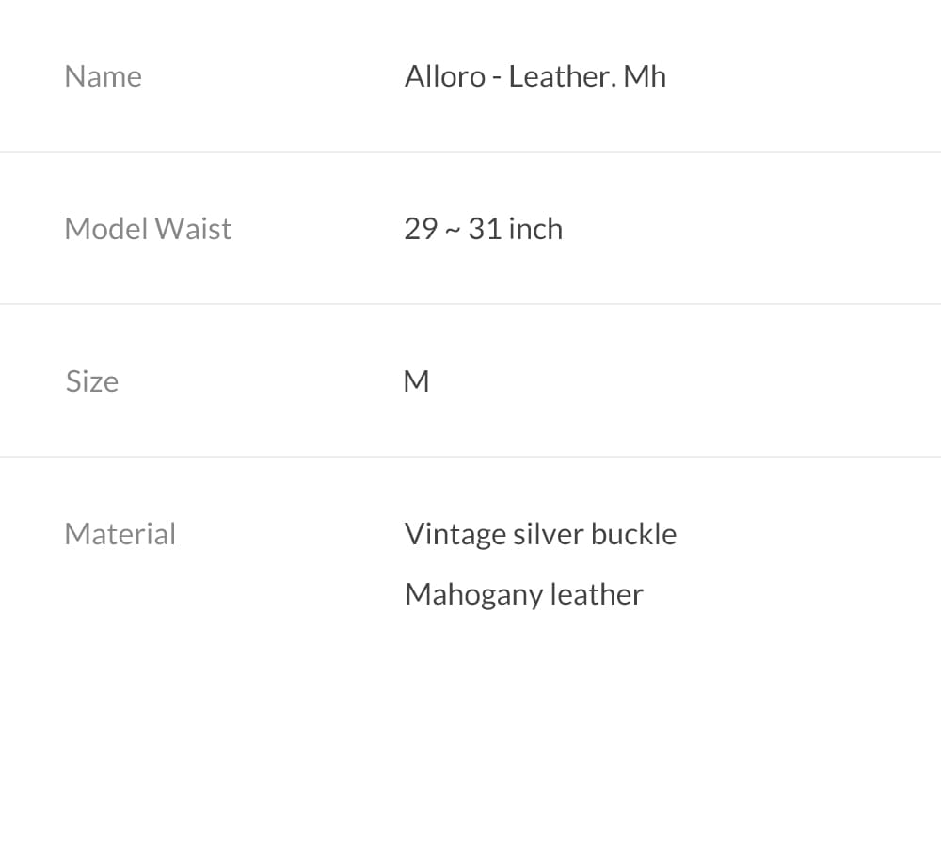This screenshot has width=941, height=857.
Task: Click the Name field label
Action: click(x=103, y=76)
